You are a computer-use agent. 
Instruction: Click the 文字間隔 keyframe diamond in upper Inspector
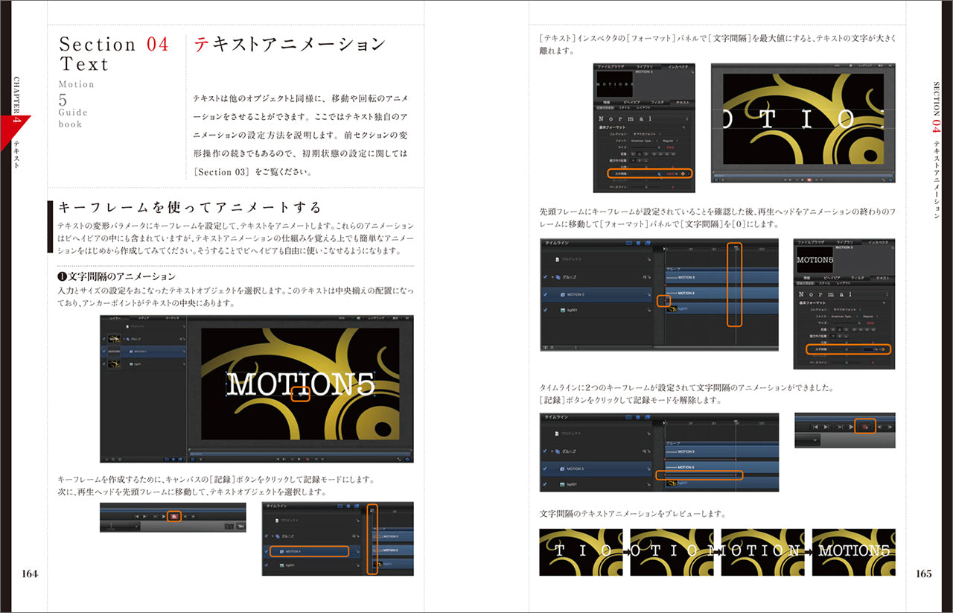click(x=683, y=174)
